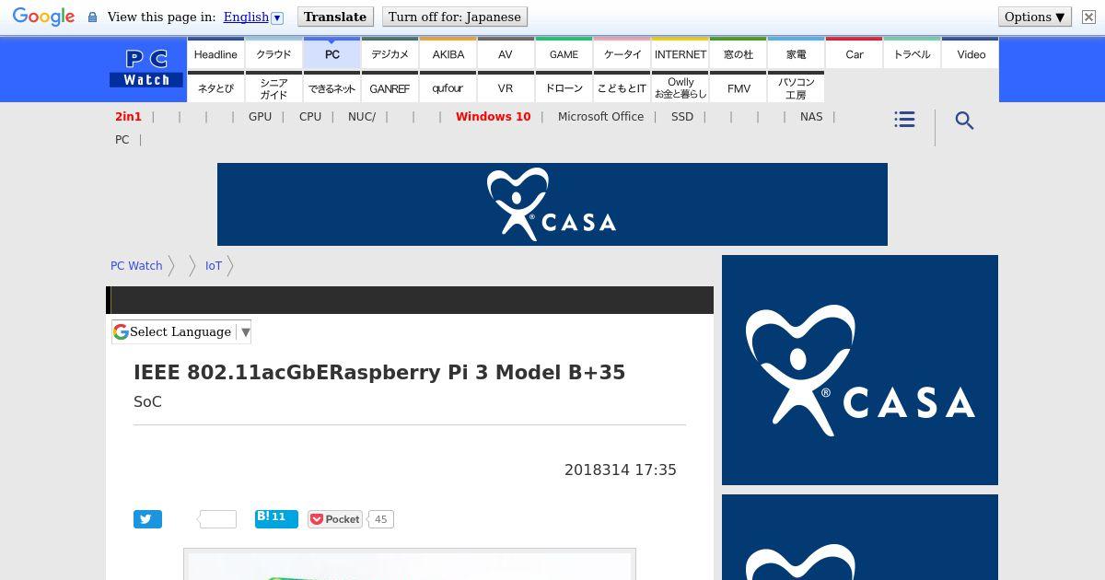Open the English language dropdown
Image resolution: width=1105 pixels, height=580 pixels.
[253, 17]
